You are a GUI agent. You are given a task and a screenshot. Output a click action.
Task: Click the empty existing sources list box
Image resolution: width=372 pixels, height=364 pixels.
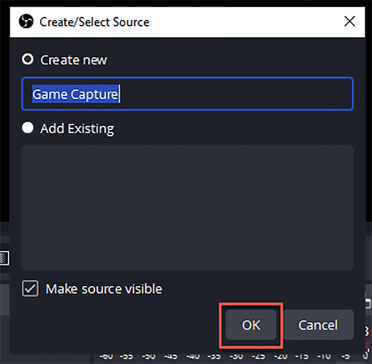[x=187, y=207]
